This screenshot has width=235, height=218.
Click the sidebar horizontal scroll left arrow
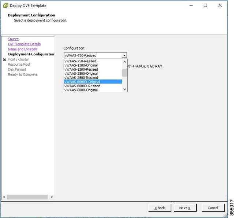tap(4, 197)
